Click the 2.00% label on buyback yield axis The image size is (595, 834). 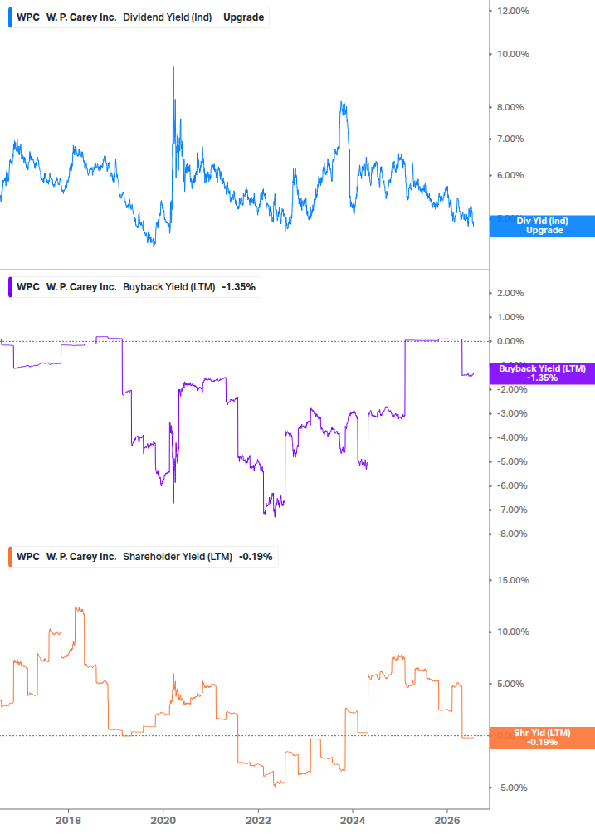tap(510, 293)
